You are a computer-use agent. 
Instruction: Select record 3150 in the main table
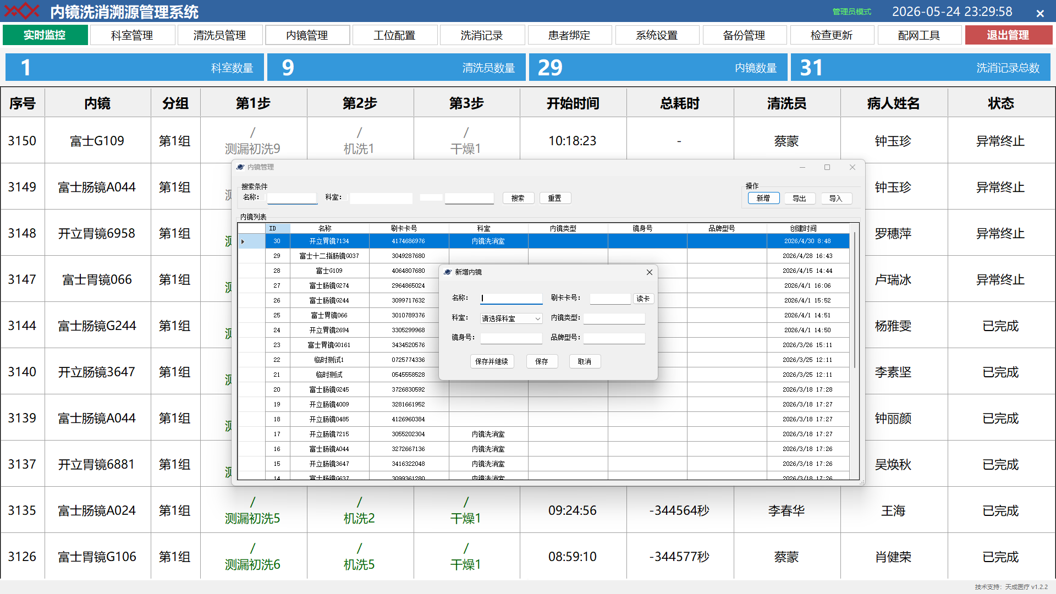point(527,141)
